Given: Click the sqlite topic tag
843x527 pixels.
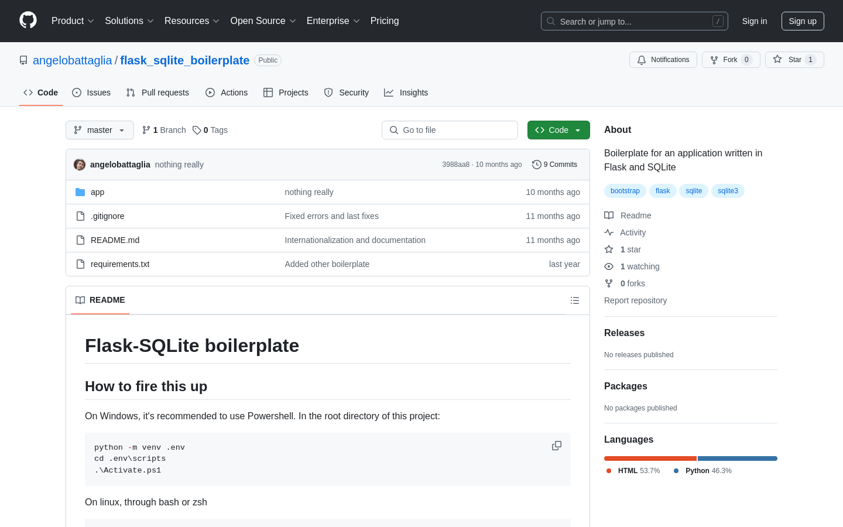Looking at the screenshot, I should coord(694,191).
